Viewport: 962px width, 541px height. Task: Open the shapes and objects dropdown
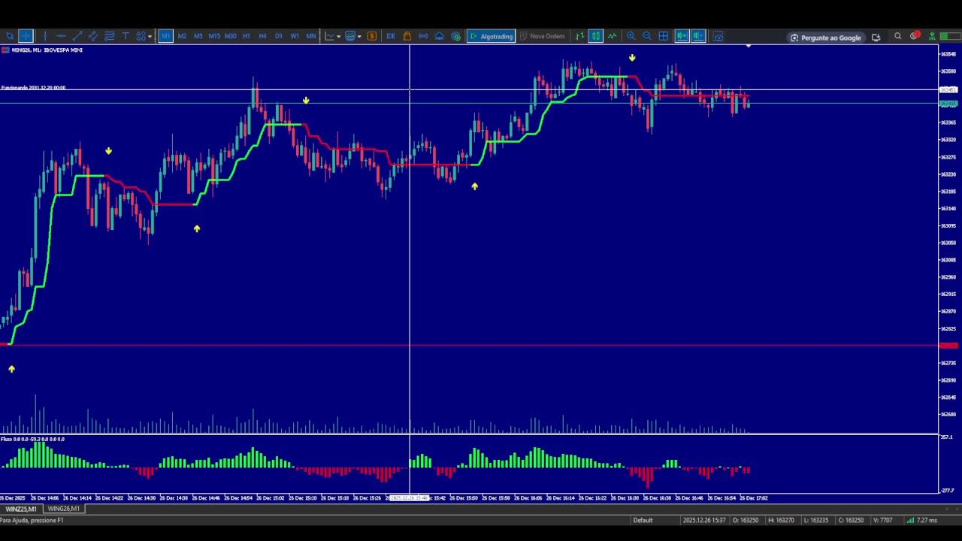pyautogui.click(x=144, y=36)
